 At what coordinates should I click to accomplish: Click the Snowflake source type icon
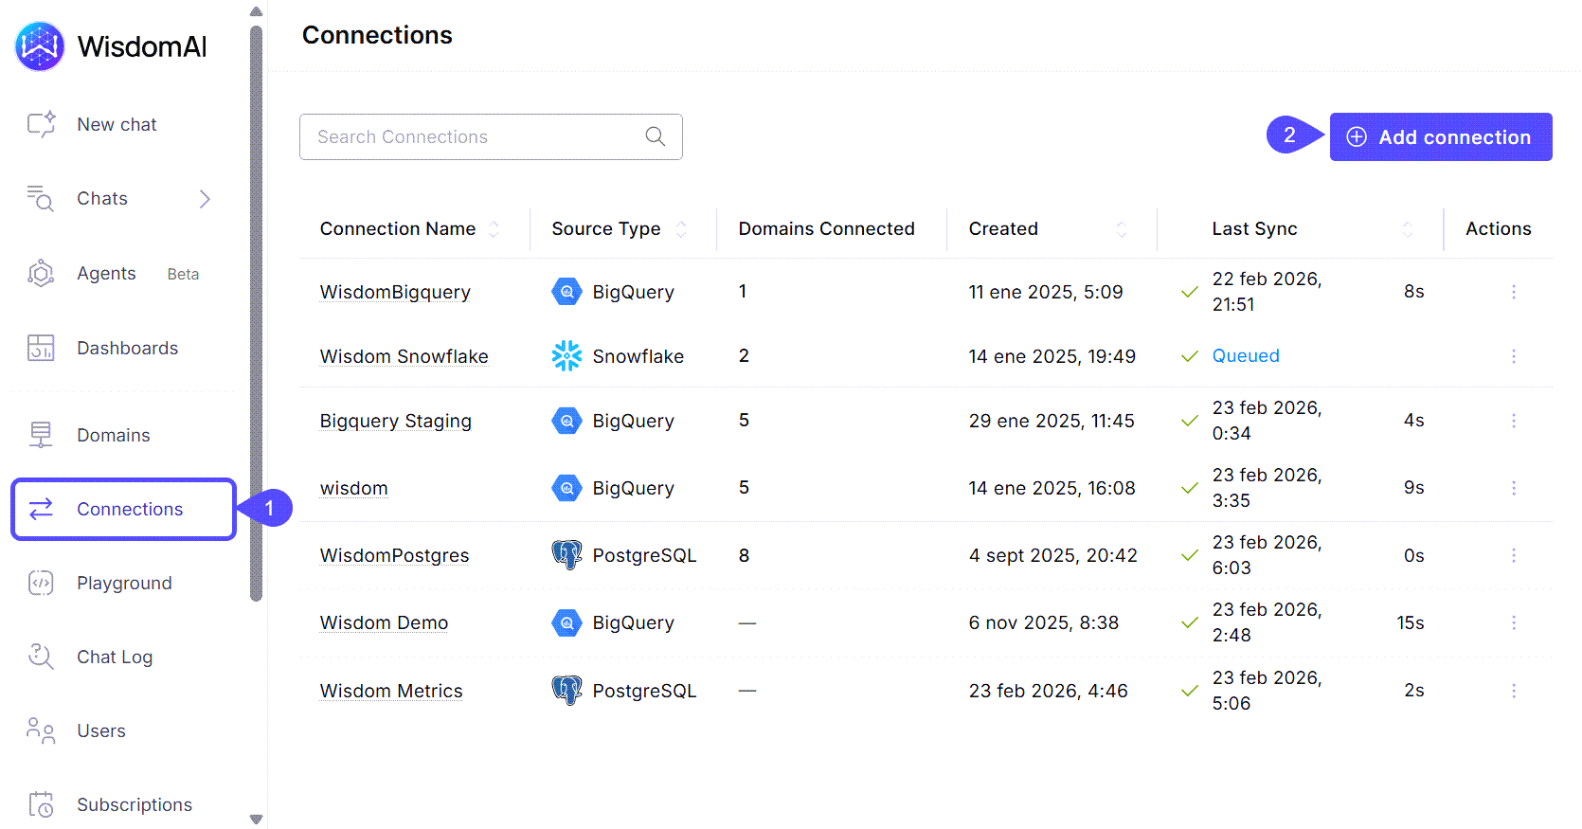(566, 356)
